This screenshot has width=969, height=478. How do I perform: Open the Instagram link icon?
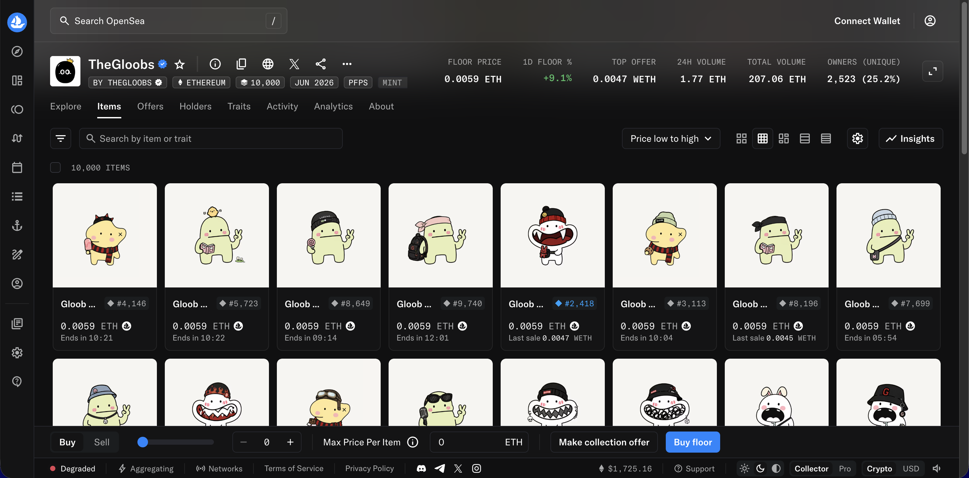coord(477,468)
